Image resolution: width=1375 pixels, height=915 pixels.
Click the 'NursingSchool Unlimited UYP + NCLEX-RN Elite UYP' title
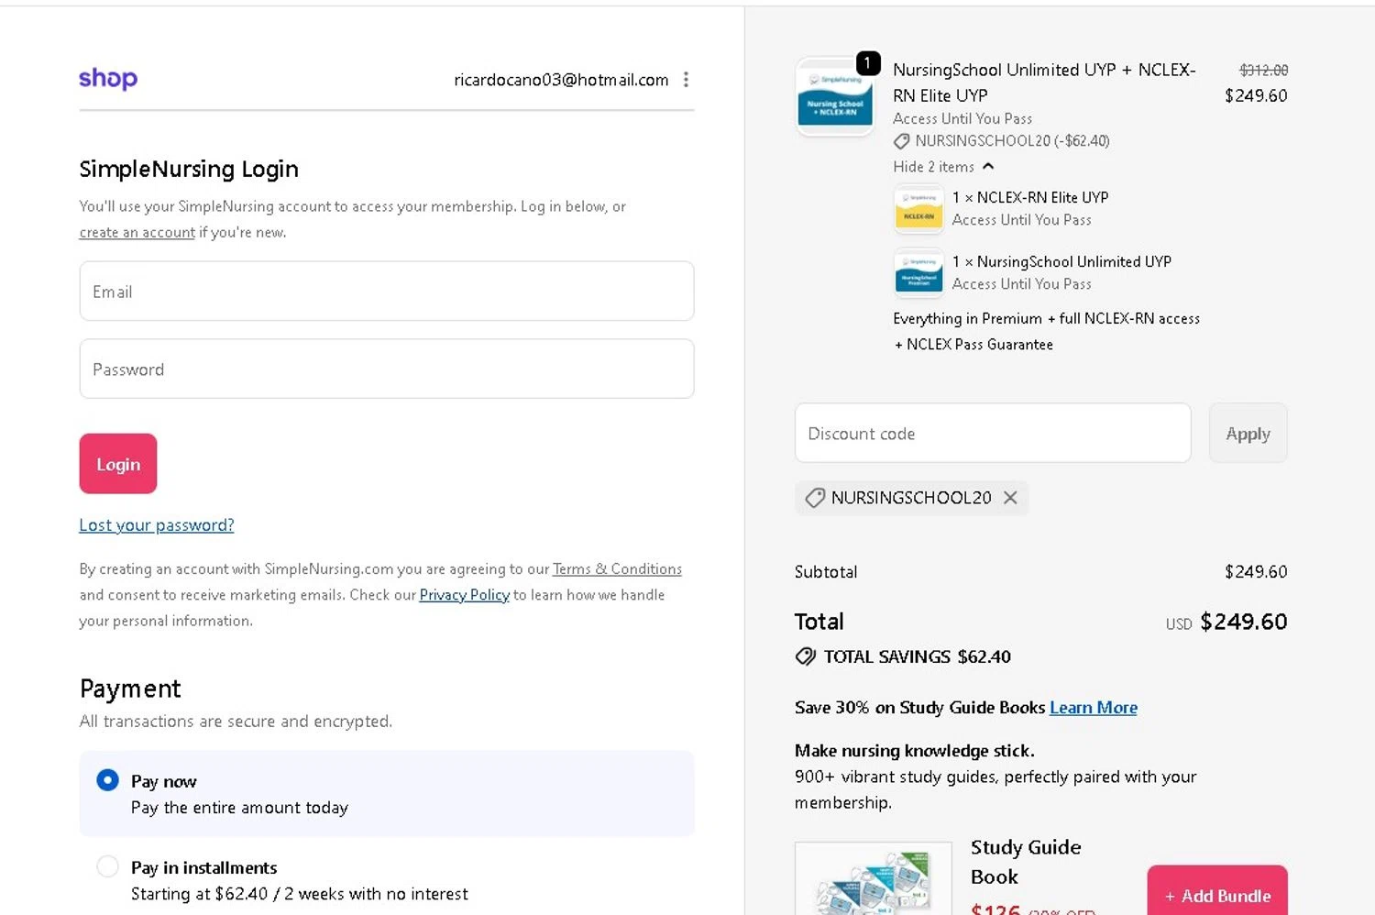click(1044, 83)
